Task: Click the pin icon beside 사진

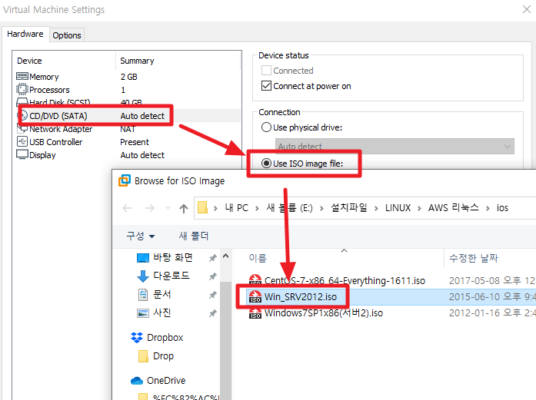Action: click(x=212, y=313)
